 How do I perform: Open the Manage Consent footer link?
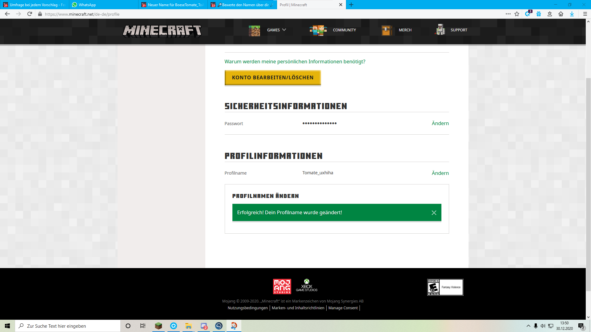tap(343, 308)
